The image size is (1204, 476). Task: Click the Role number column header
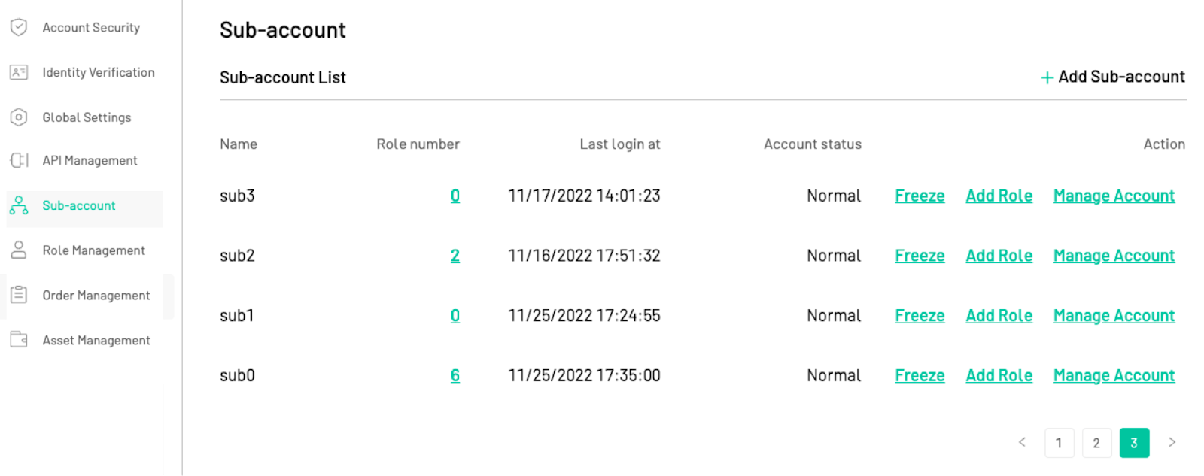pos(418,144)
